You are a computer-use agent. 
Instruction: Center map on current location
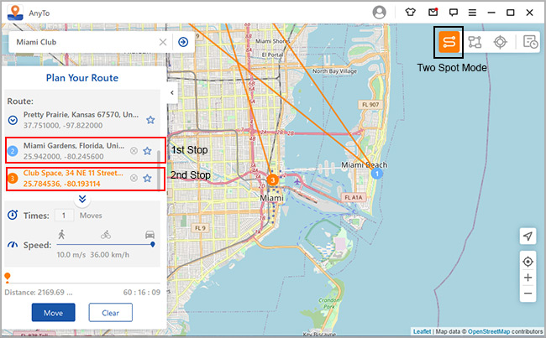coord(527,262)
